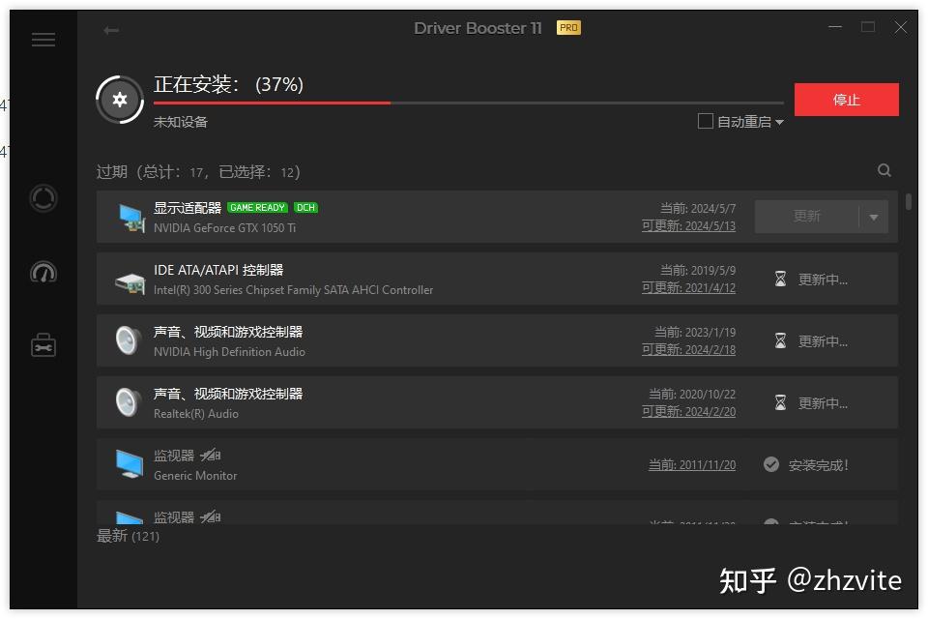Open the toolbox sidebar icon

(43, 345)
